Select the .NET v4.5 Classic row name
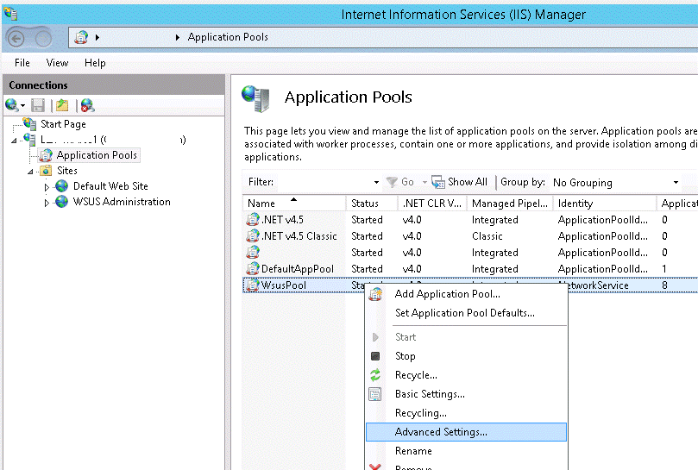 [299, 236]
